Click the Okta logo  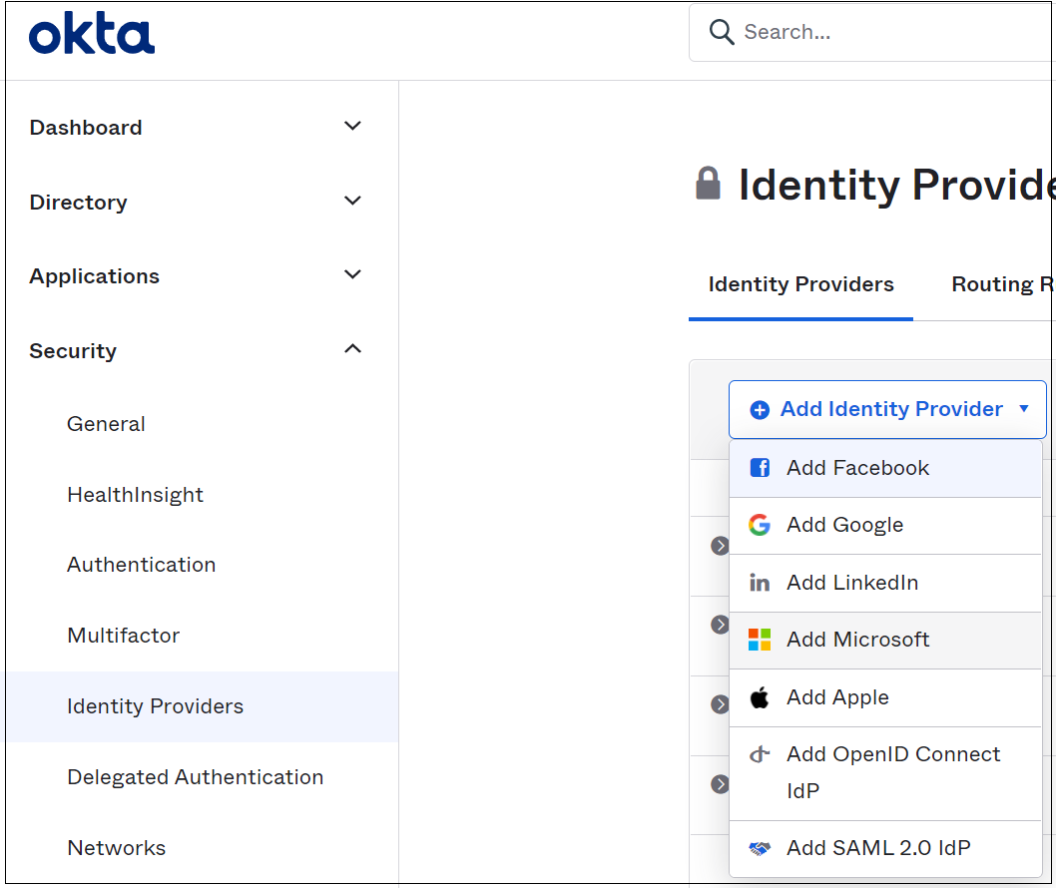click(91, 32)
